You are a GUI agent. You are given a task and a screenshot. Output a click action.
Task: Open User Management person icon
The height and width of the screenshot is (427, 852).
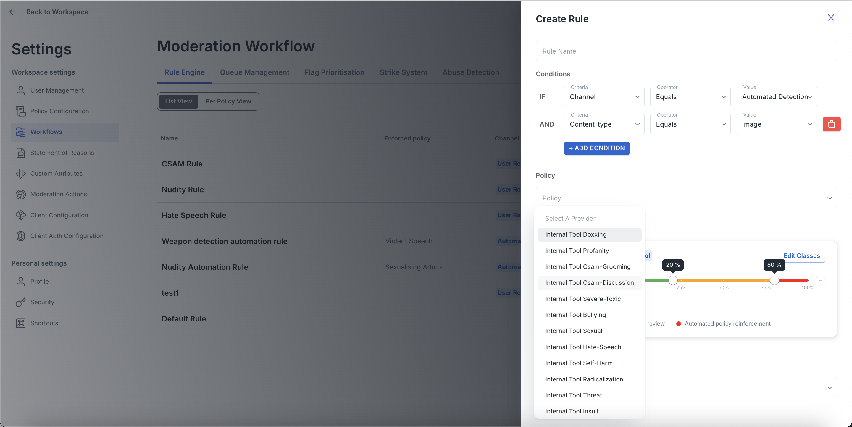tap(20, 90)
